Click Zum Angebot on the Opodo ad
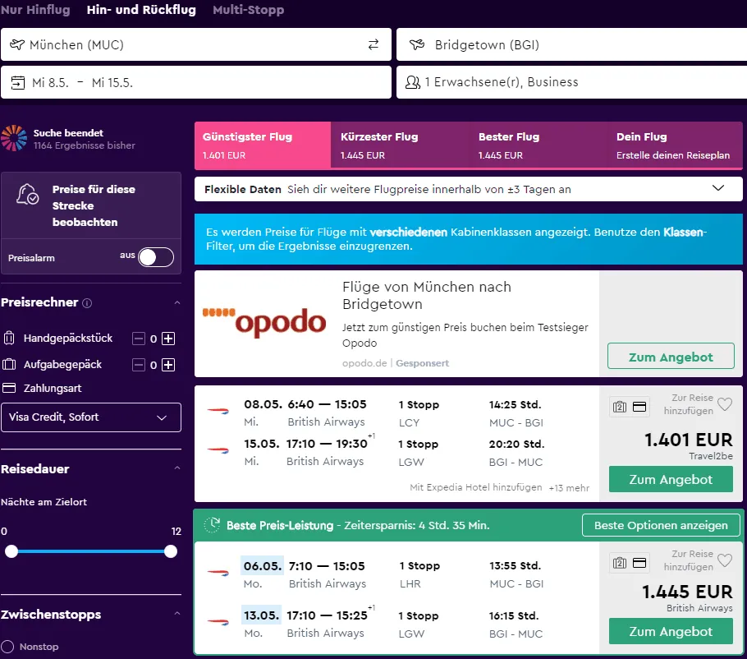The width and height of the screenshot is (747, 659). coord(671,357)
